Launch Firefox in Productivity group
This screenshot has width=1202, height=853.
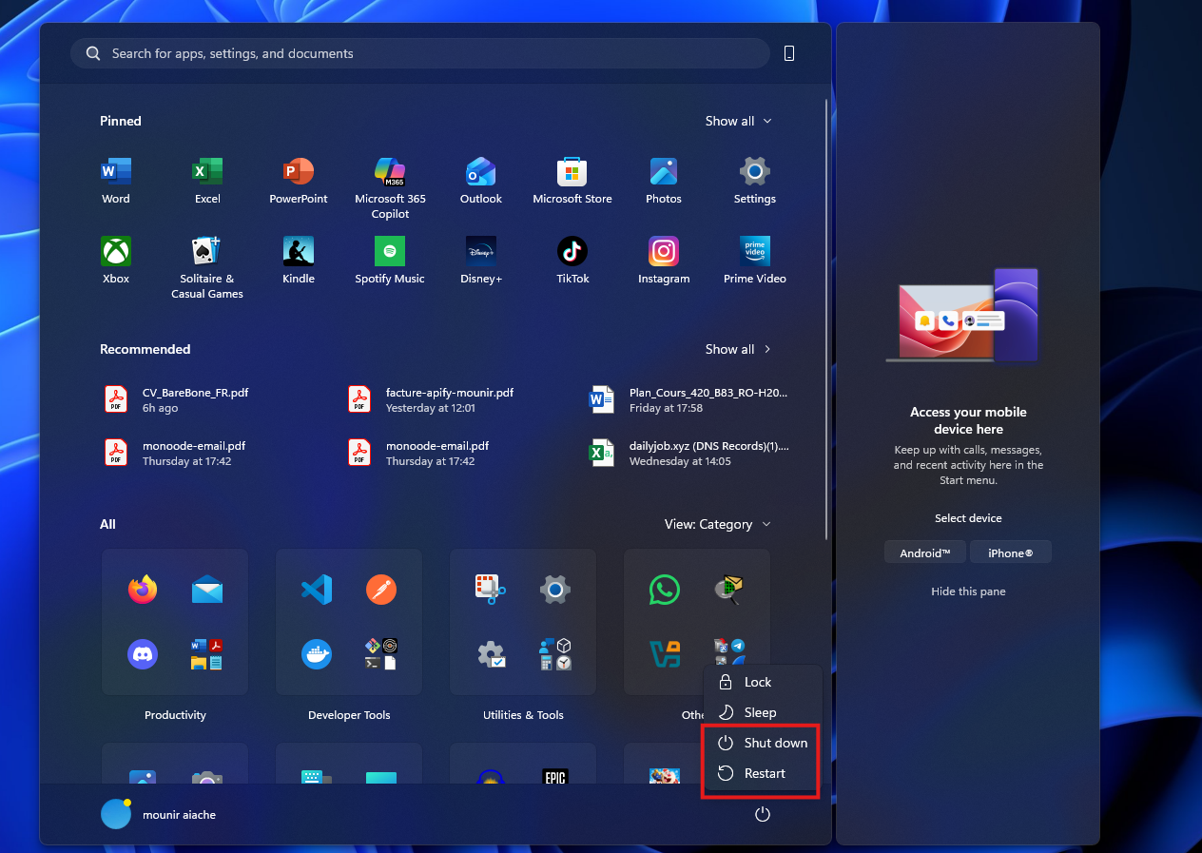143,590
